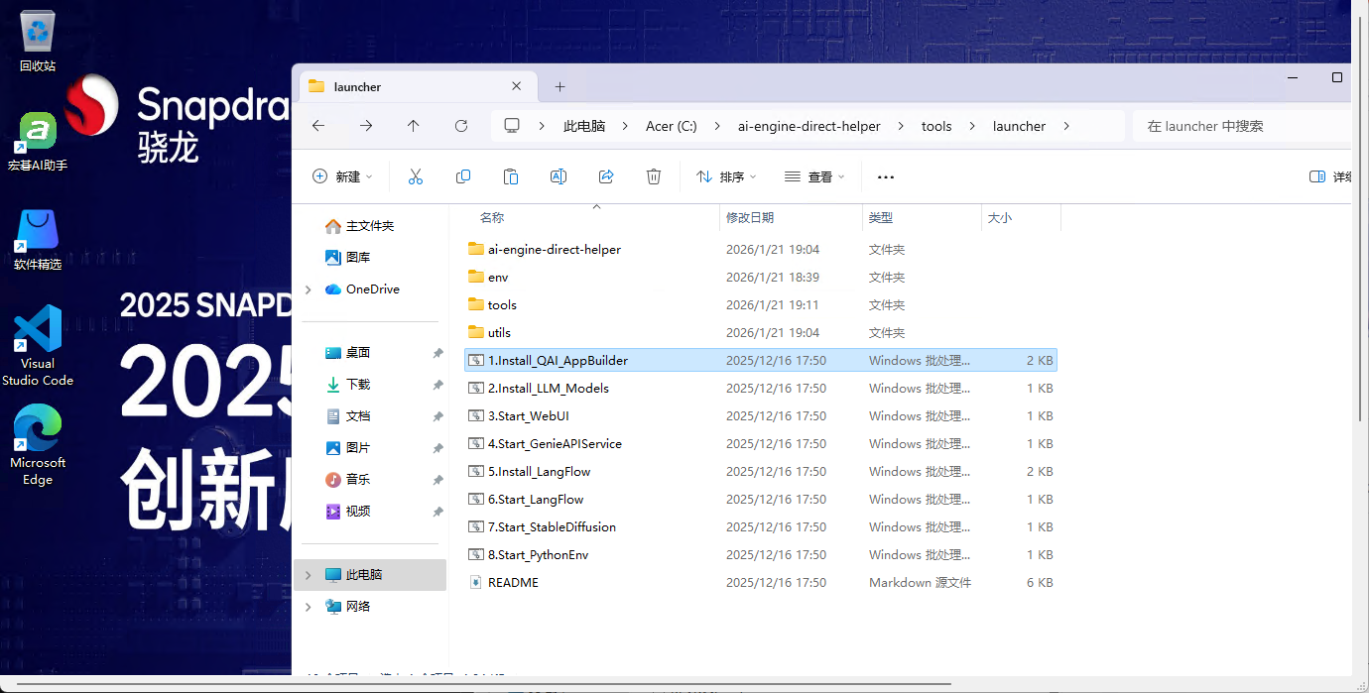Click 此电脑 breadcrumb in address bar
The width and height of the screenshot is (1369, 693).
click(x=584, y=126)
